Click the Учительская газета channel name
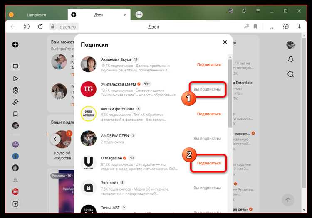Image resolution: width=312 pixels, height=218 pixels. point(119,84)
